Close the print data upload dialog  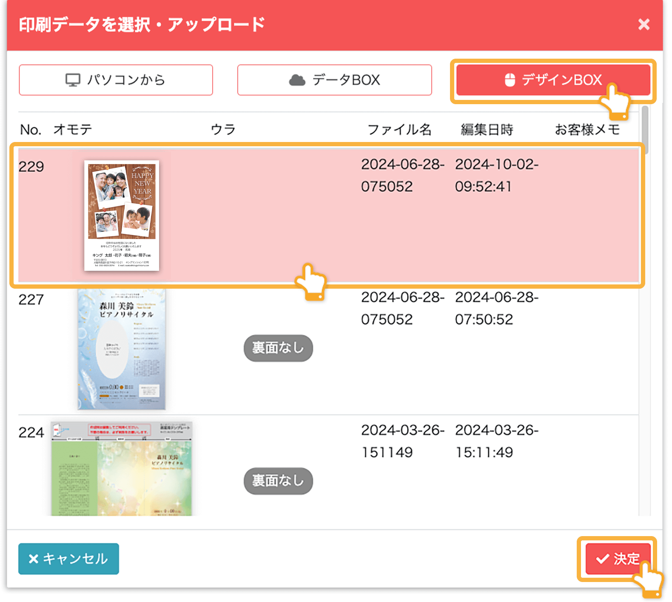644,25
